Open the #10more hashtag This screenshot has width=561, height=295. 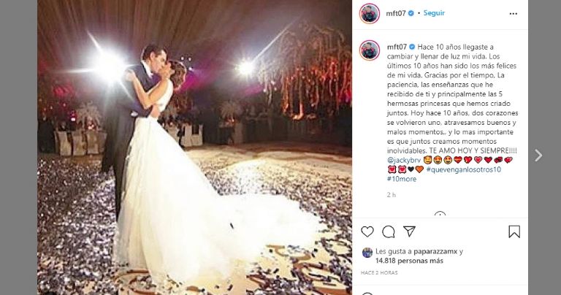pyautogui.click(x=402, y=179)
